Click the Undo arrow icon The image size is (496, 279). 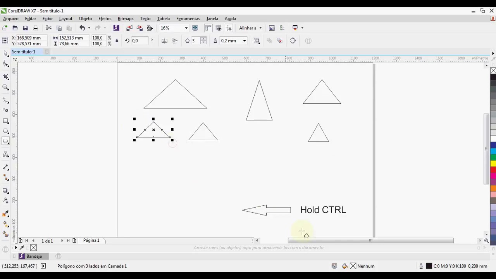coord(82,28)
